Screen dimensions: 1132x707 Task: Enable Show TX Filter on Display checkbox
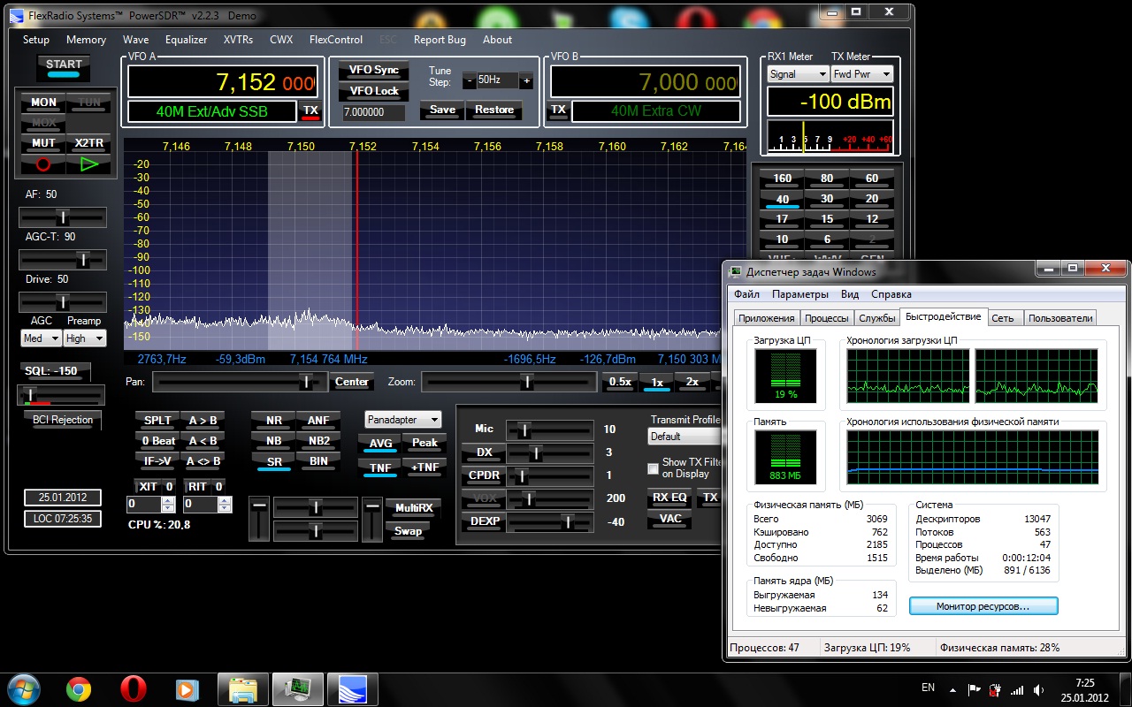[x=654, y=468]
